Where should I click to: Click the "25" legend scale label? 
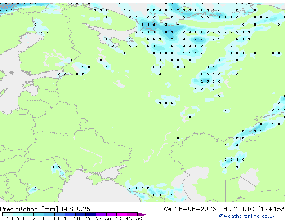click(87, 218)
